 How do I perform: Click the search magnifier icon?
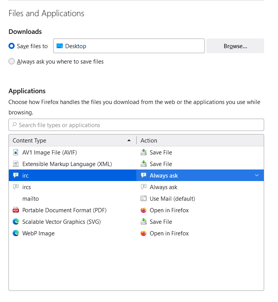click(x=15, y=125)
